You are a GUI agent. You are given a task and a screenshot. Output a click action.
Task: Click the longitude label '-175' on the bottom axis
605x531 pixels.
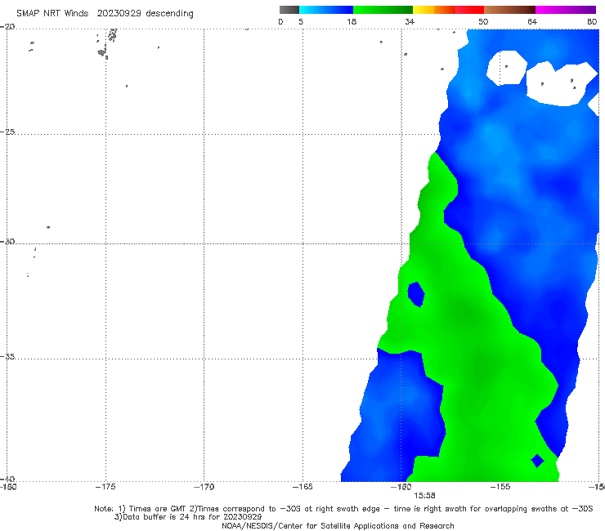coord(105,487)
